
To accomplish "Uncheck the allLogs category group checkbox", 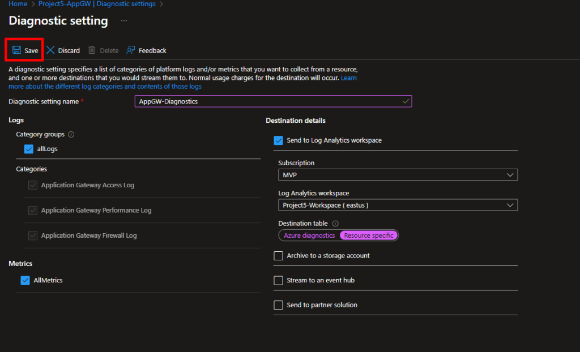I will [x=29, y=149].
